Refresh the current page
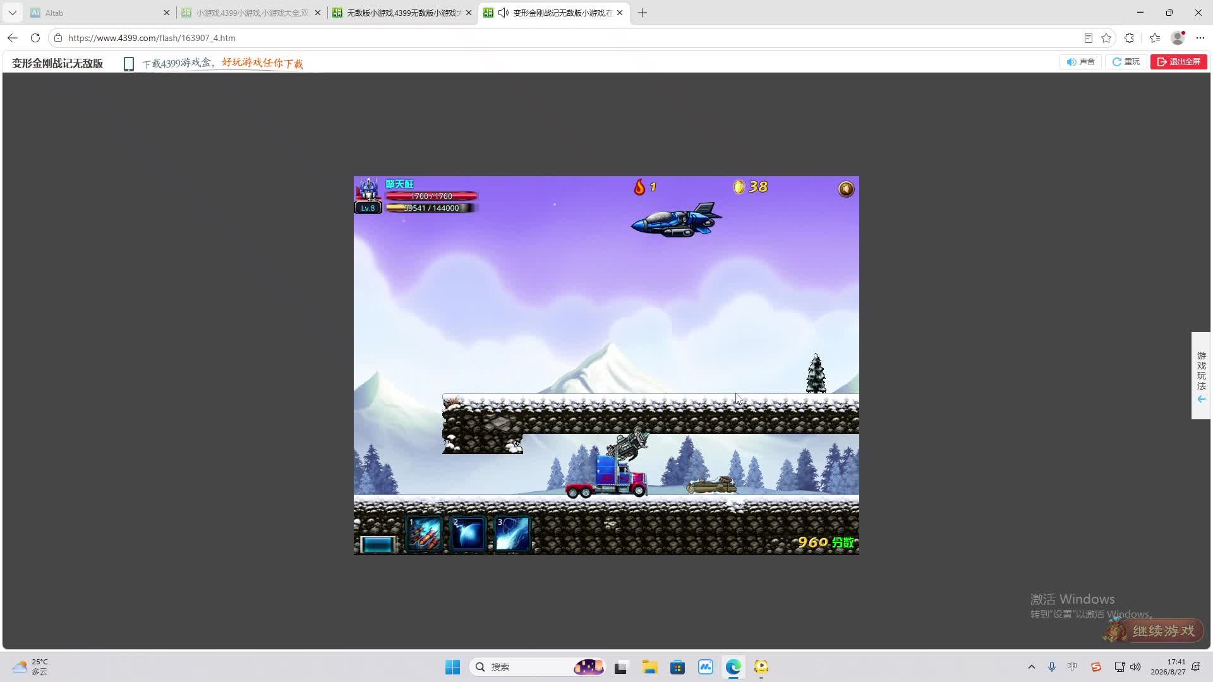This screenshot has height=682, width=1213. [35, 38]
